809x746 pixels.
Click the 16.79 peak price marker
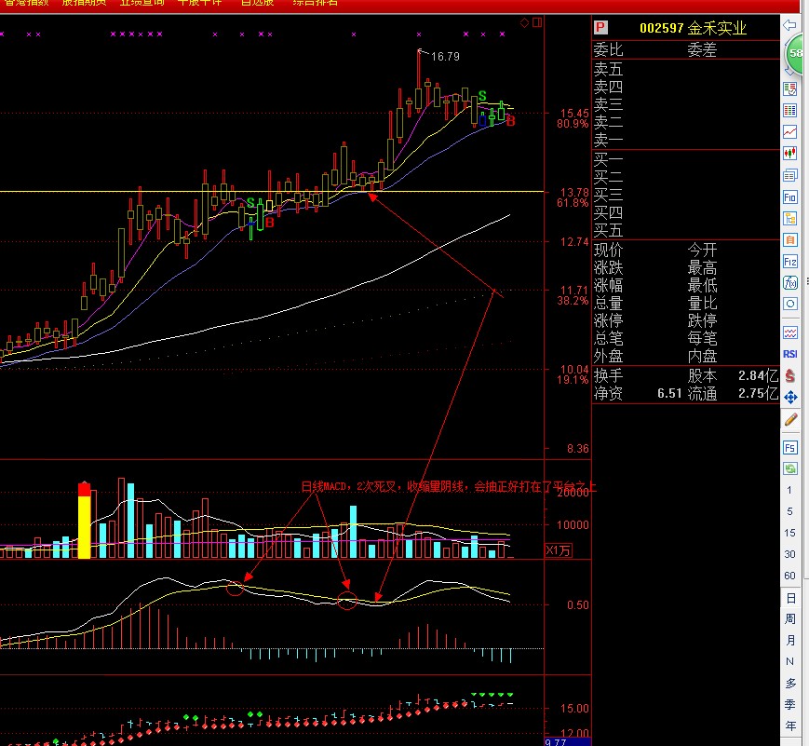pos(446,57)
